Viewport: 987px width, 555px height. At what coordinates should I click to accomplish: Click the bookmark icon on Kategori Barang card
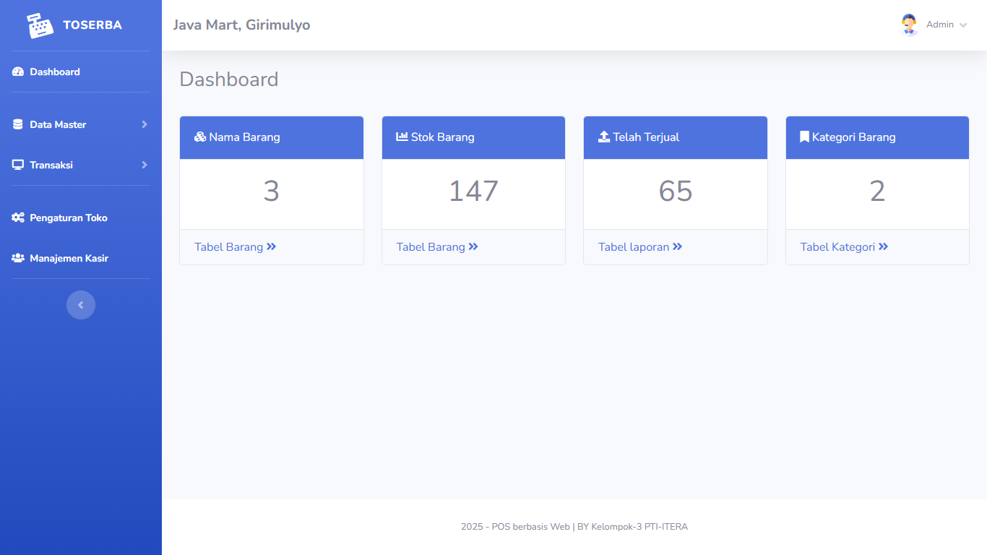tap(804, 137)
